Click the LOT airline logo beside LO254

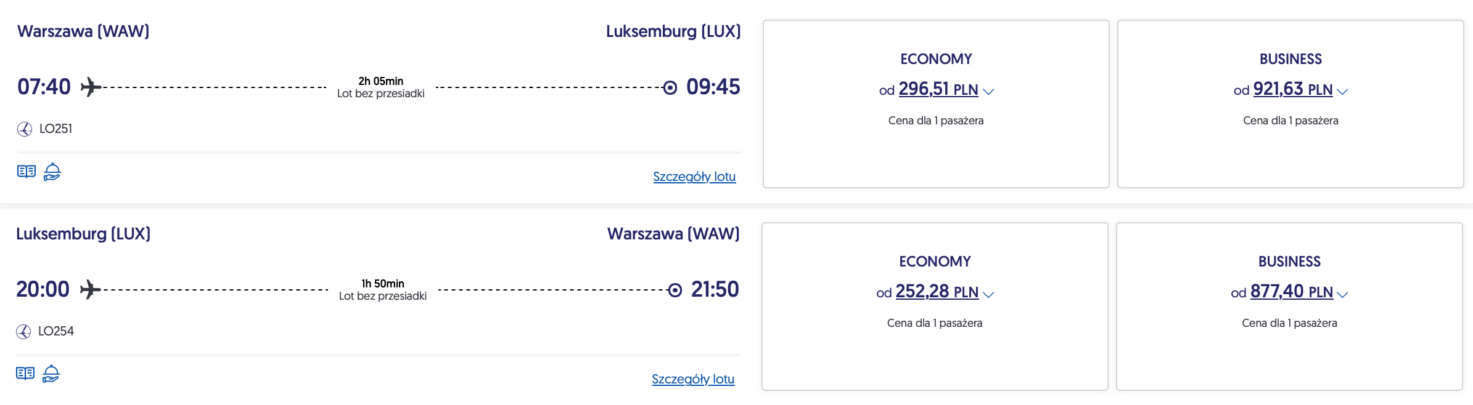coord(23,332)
